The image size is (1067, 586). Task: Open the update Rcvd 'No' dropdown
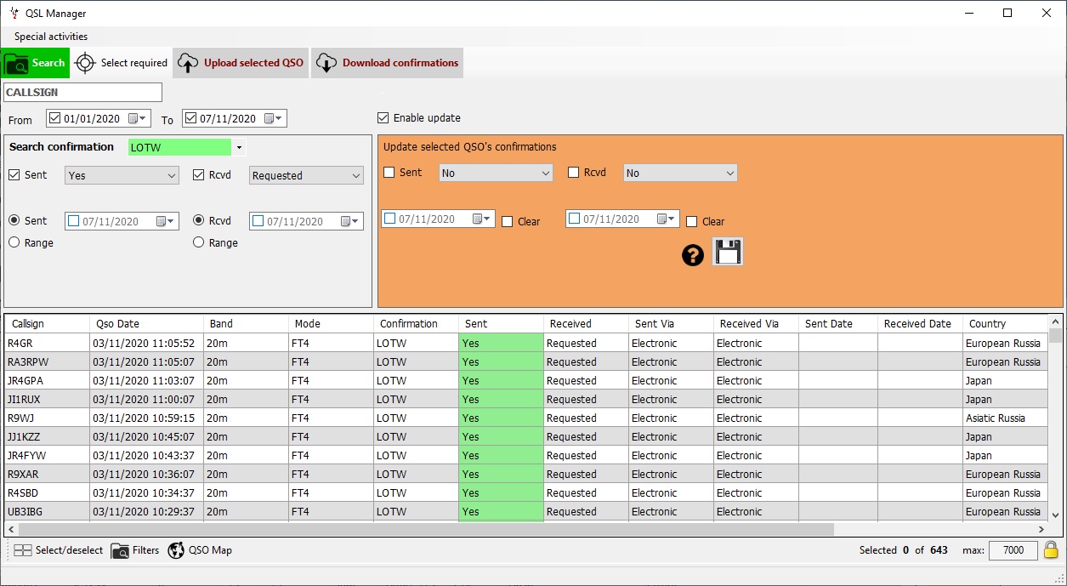click(680, 173)
